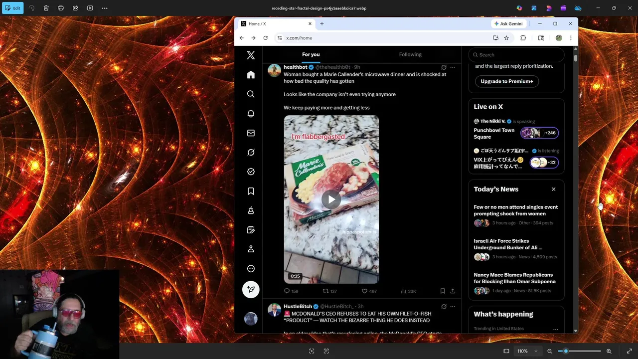Scan text icon in Photos bottom bar
This screenshot has width=638, height=359.
point(326,351)
